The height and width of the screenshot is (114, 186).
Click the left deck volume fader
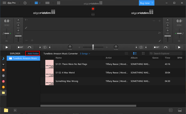(x=18, y=36)
